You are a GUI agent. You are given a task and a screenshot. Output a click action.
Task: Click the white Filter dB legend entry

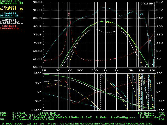pos(10,21)
